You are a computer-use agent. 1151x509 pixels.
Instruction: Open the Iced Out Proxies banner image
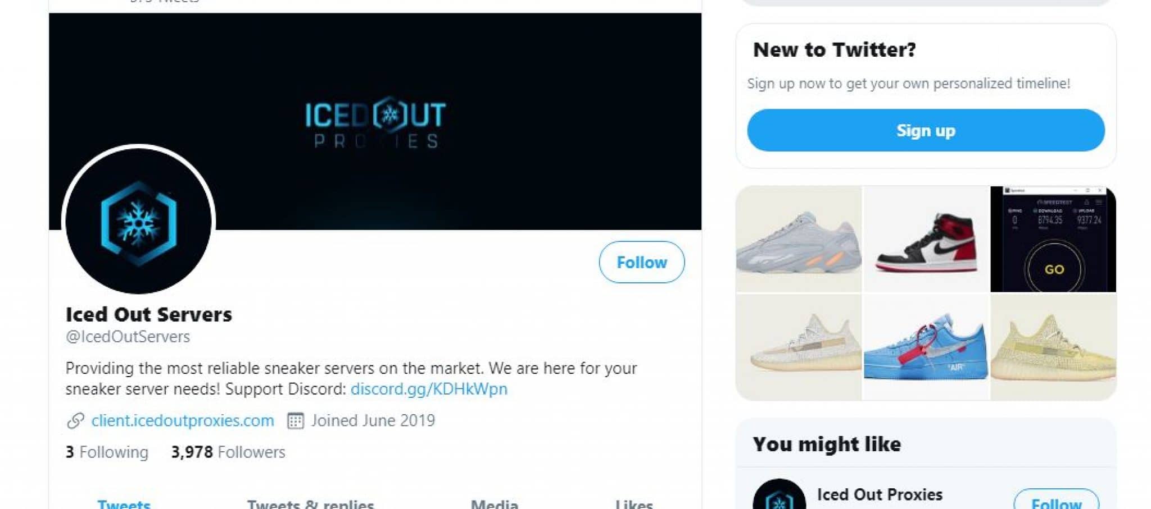[x=375, y=121]
